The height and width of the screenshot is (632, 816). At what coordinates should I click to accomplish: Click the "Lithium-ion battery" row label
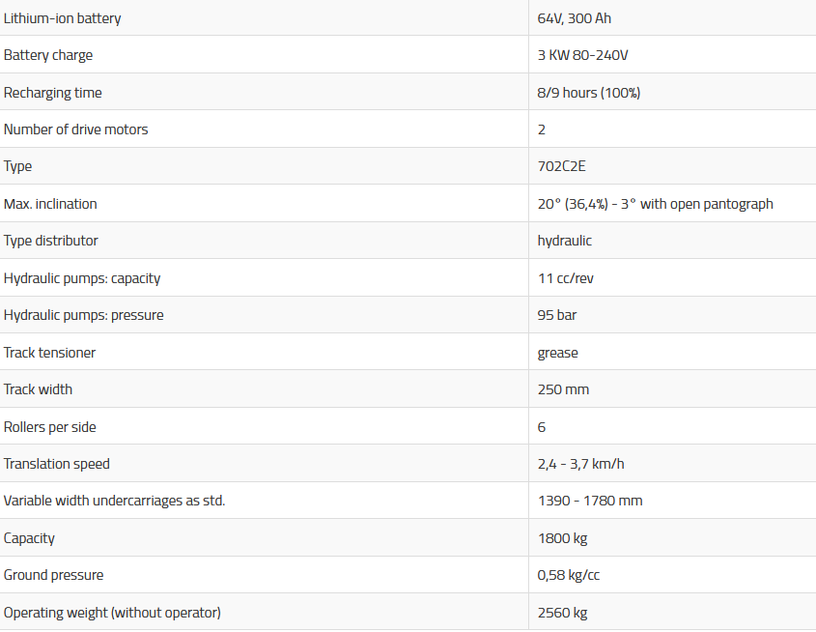(63, 18)
